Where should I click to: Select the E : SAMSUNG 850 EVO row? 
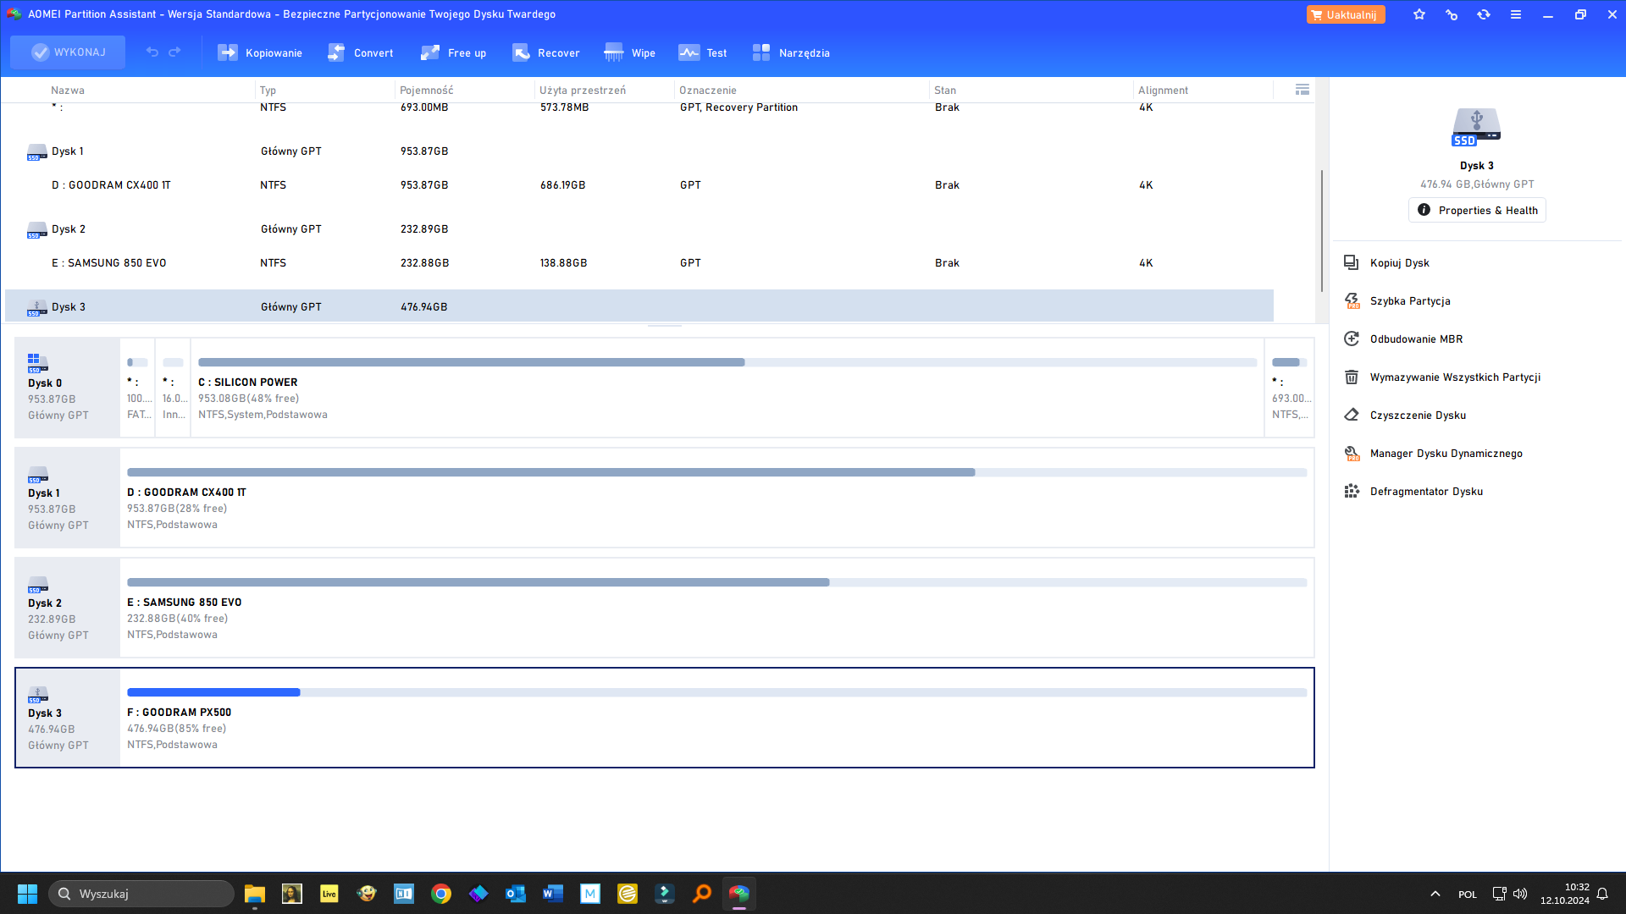639,263
